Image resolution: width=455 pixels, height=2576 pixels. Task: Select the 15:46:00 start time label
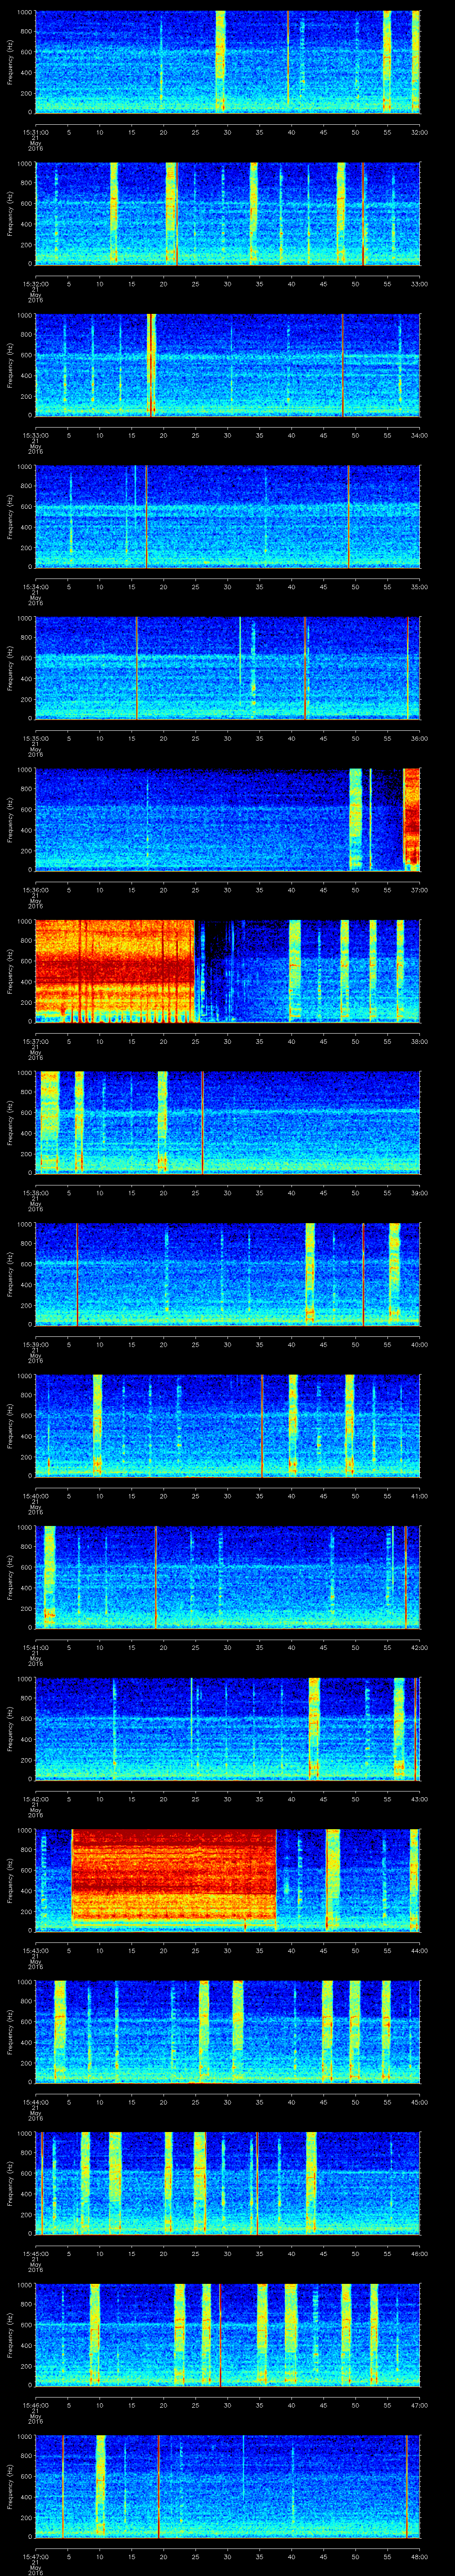click(35, 2404)
